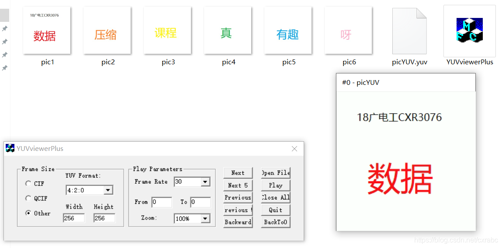Click the Height input field
The image size is (502, 248).
point(104,218)
